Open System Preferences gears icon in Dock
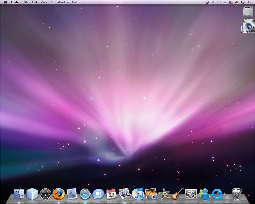The height and width of the screenshot is (204, 255). tap(191, 194)
